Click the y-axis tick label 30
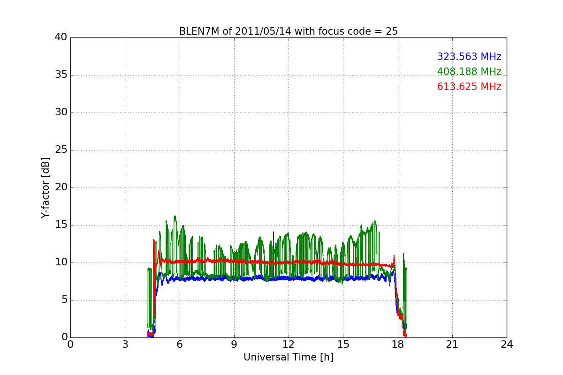563x375 pixels. [x=61, y=112]
